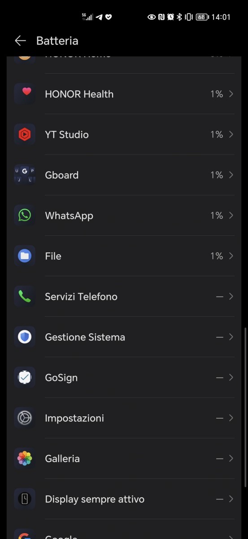Tap the Gboard keyboard icon
The height and width of the screenshot is (539, 248).
pyautogui.click(x=25, y=175)
